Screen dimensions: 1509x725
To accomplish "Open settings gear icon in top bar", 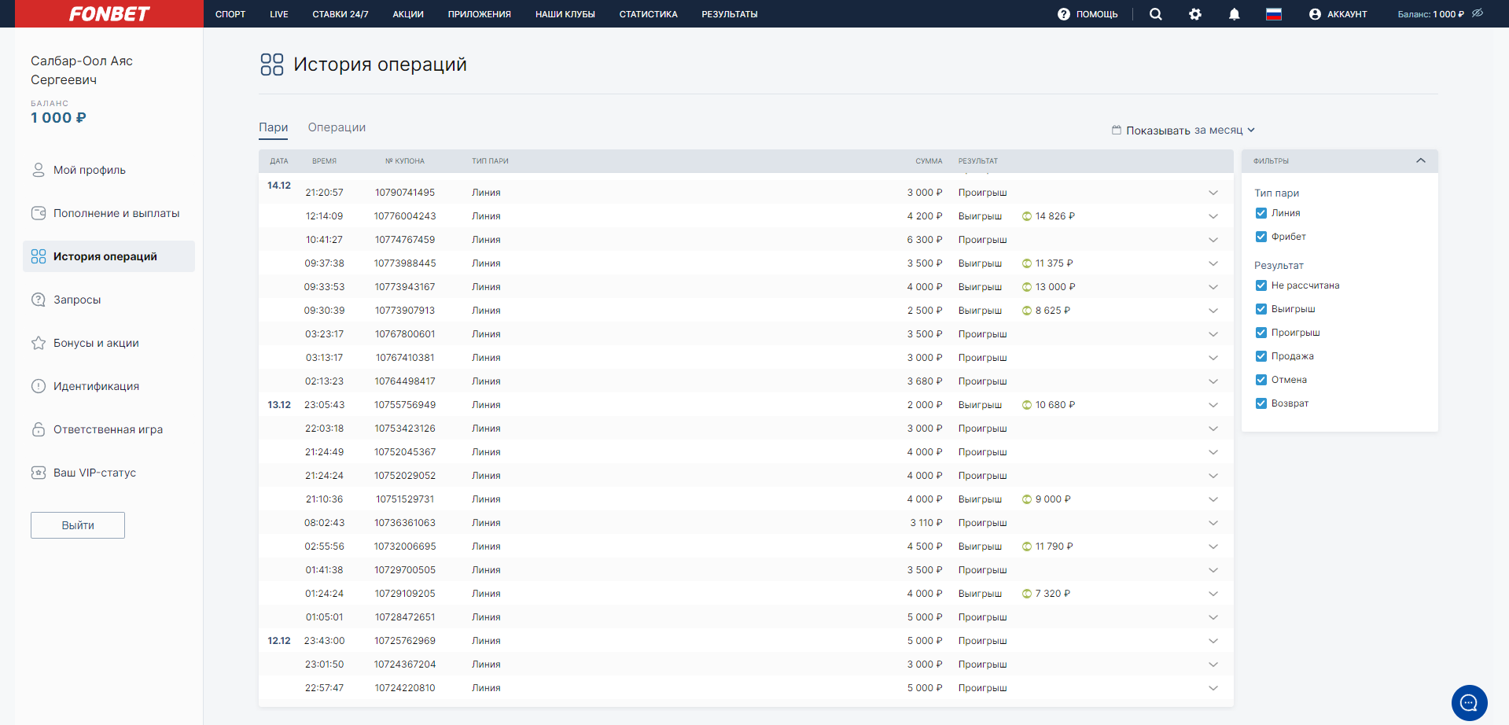I will [x=1194, y=14].
